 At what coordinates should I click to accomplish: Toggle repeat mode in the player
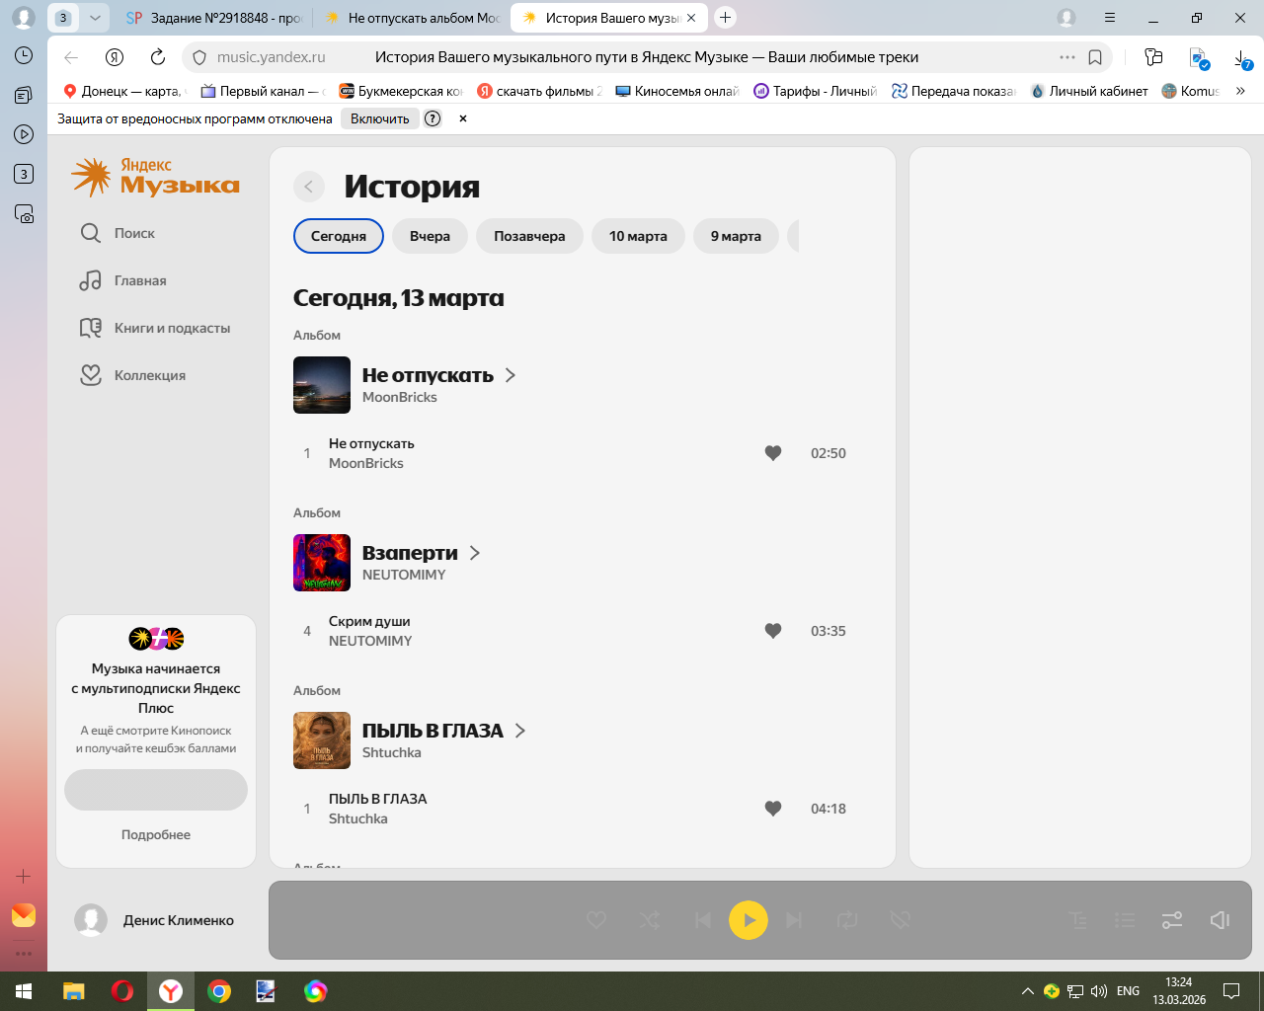pos(847,920)
